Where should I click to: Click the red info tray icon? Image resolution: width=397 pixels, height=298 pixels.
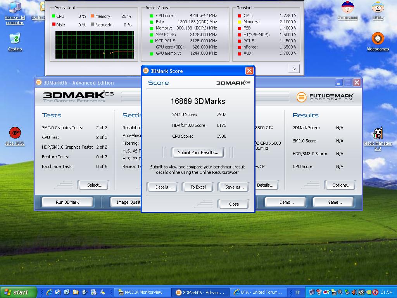[x=375, y=292]
